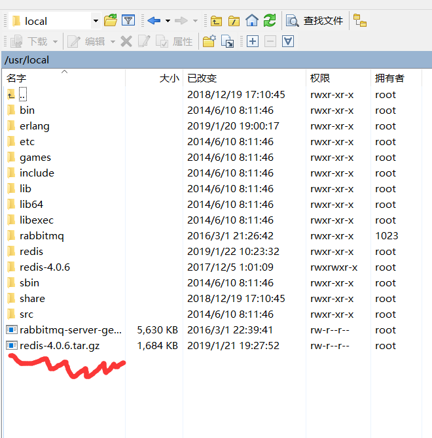
Task: Open the 编辑 dropdown arrow
Action: pyautogui.click(x=113, y=42)
